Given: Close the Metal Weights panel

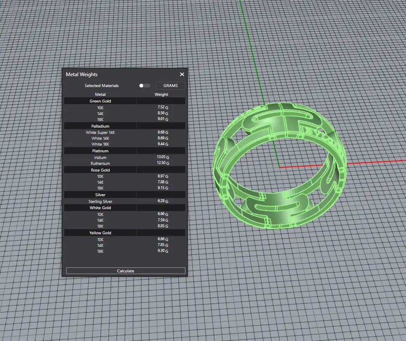Looking at the screenshot, I should click(x=182, y=74).
